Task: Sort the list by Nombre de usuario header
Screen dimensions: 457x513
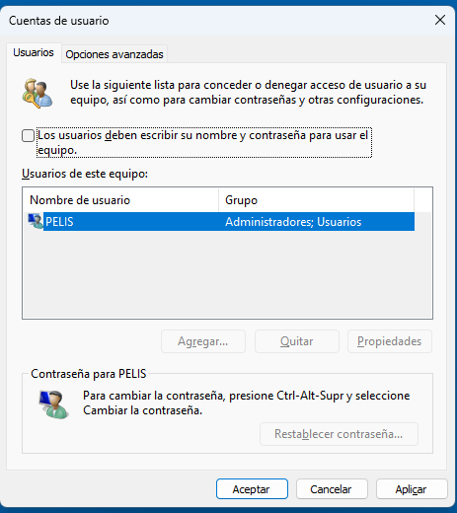Action: coord(120,200)
